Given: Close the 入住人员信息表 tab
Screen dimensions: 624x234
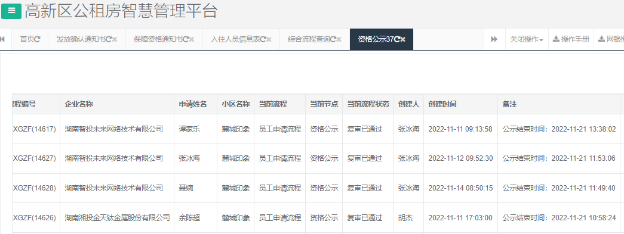Looking at the screenshot, I should [x=269, y=39].
